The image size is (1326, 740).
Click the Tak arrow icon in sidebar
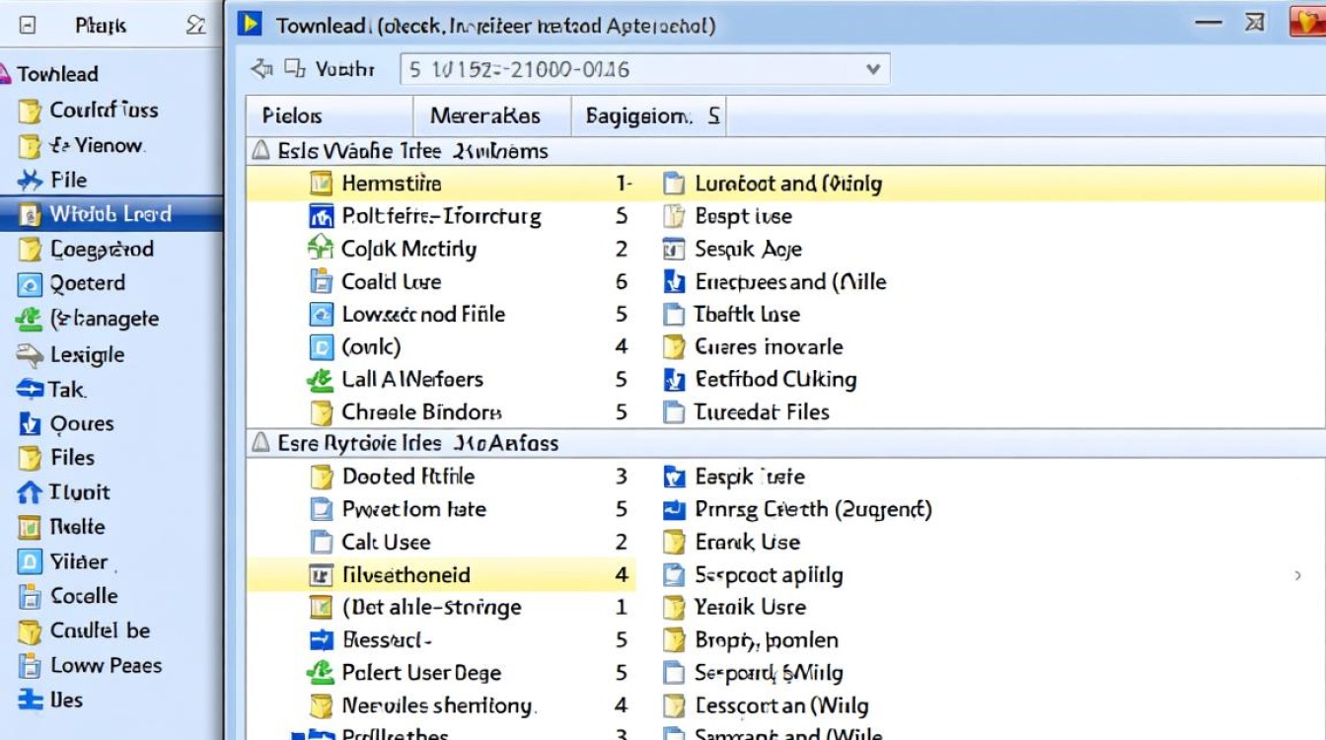coord(31,389)
